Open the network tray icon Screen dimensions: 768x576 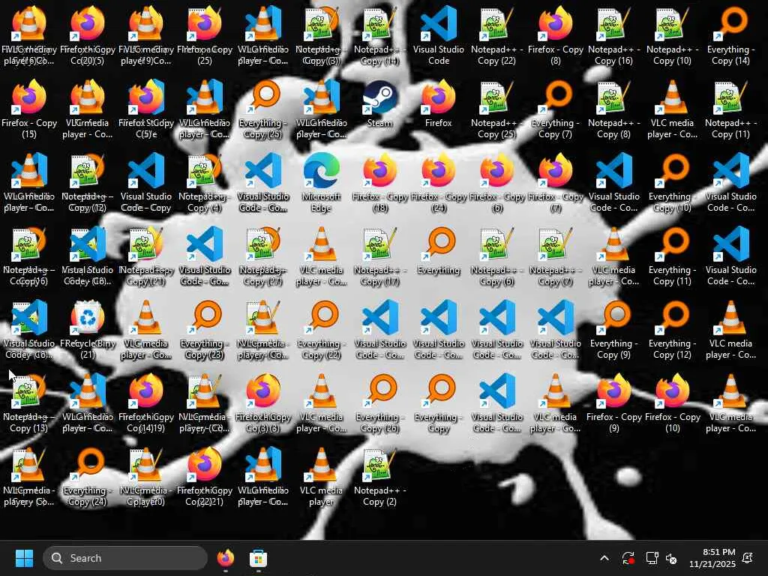click(x=652, y=558)
